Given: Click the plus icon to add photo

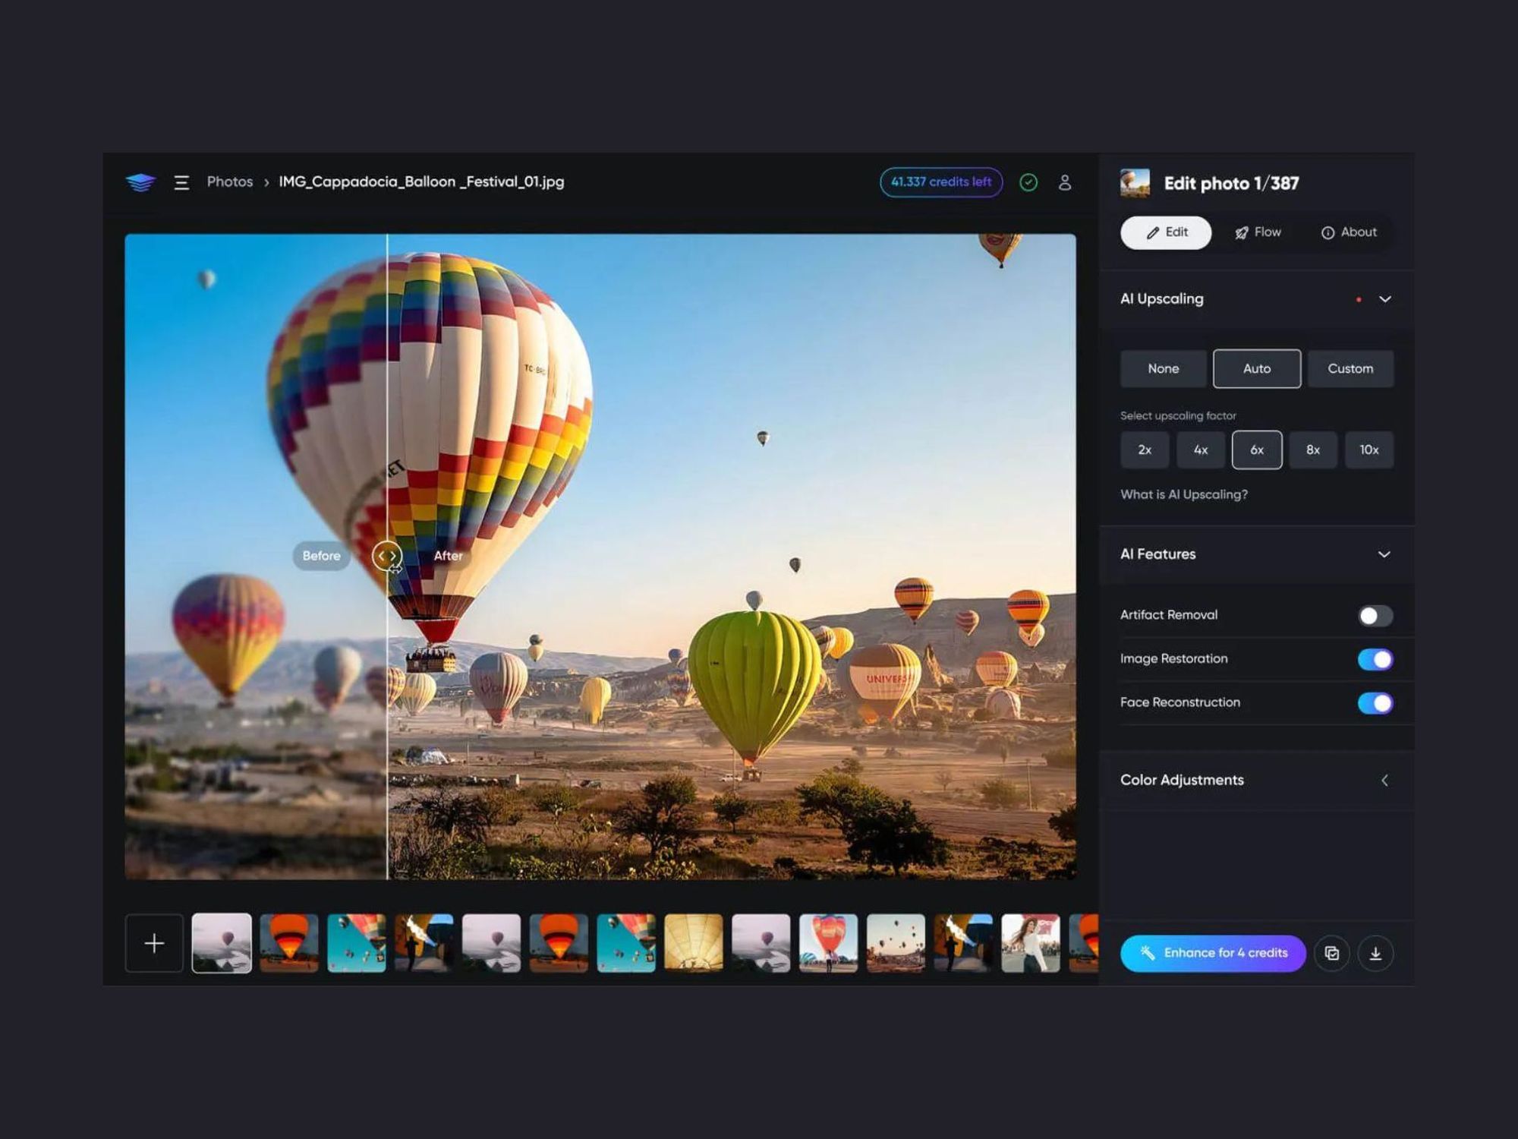Looking at the screenshot, I should (154, 943).
